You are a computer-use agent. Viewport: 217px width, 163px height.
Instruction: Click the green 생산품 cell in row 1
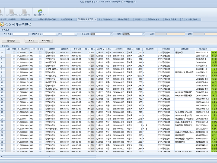[x=214, y=52]
